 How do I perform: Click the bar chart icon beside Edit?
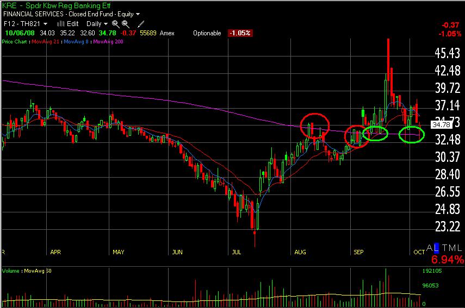(60, 24)
